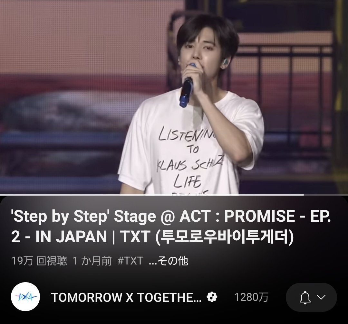The image size is (348, 324).
Task: Tap the 1 か月前 upload date
Action: pyautogui.click(x=92, y=261)
